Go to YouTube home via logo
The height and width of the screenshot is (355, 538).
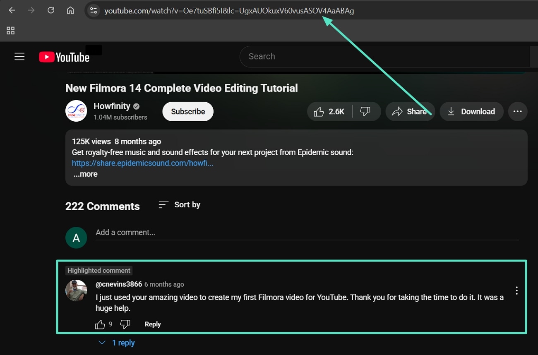[64, 57]
